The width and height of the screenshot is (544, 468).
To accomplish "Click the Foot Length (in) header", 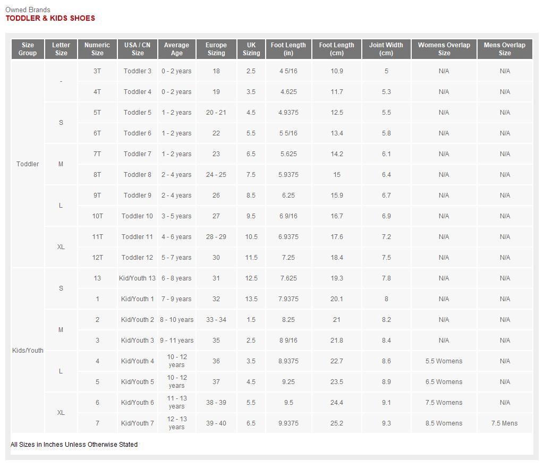I will (288, 49).
